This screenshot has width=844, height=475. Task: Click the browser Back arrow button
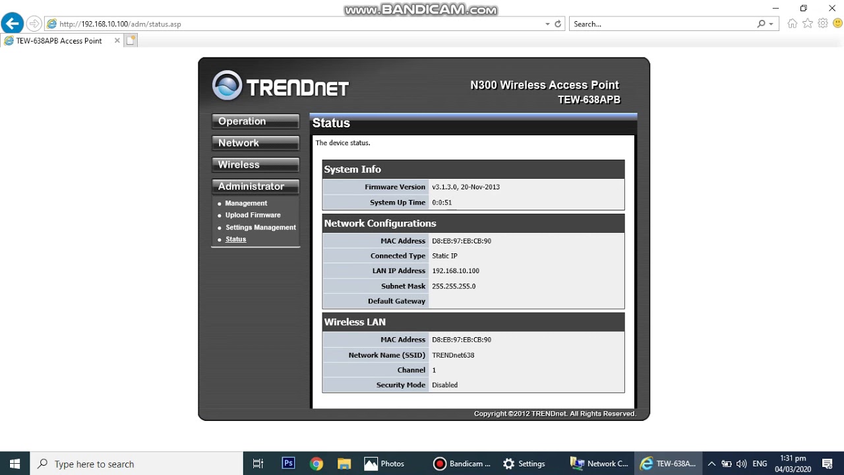[12, 24]
